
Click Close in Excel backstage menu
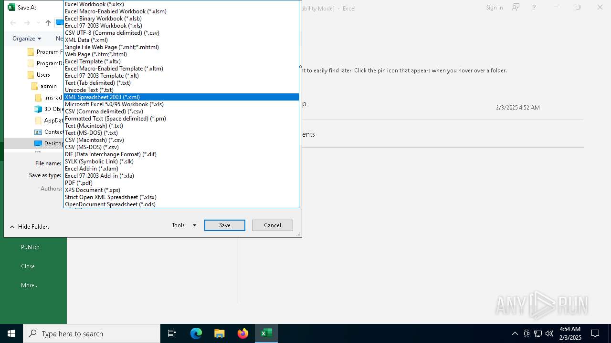pos(28,266)
